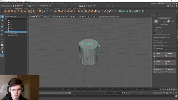This screenshot has width=178, height=100.
Task: Click the Undo arrow icon
Action: point(20,6)
